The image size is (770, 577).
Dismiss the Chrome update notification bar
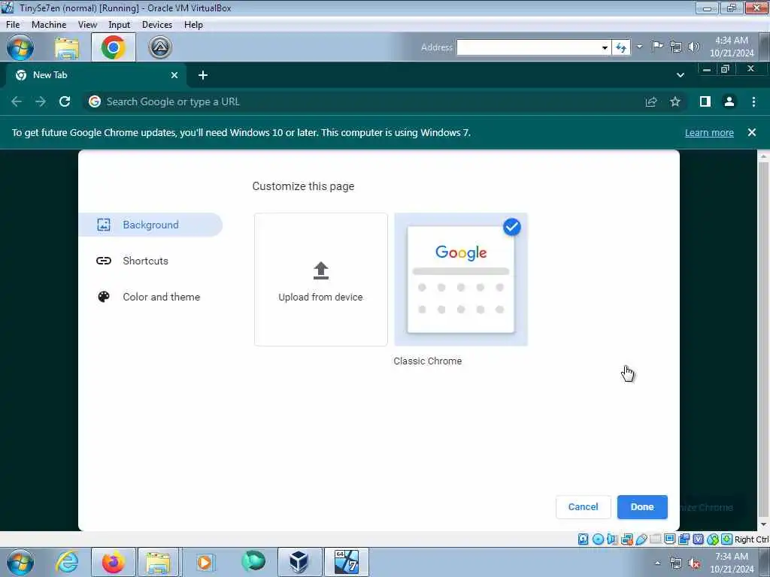(751, 132)
